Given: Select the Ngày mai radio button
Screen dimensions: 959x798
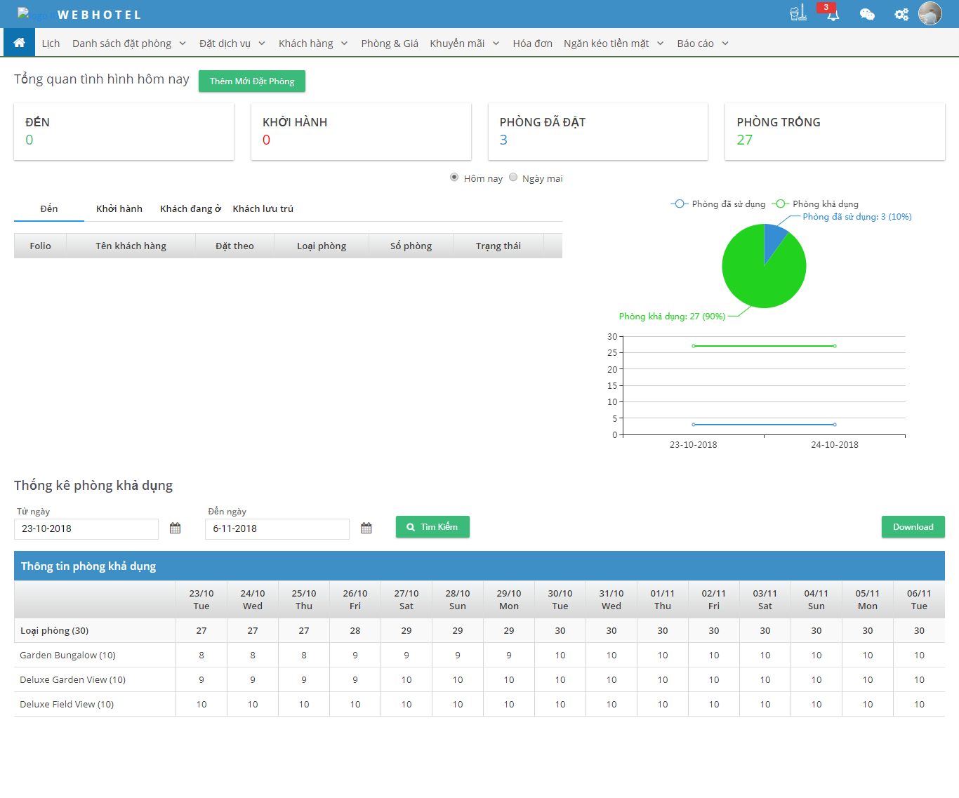Looking at the screenshot, I should (513, 178).
